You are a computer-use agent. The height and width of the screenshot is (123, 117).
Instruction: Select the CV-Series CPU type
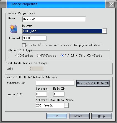click(x=39, y=56)
